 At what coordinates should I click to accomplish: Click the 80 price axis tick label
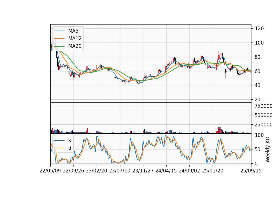pos(257,57)
